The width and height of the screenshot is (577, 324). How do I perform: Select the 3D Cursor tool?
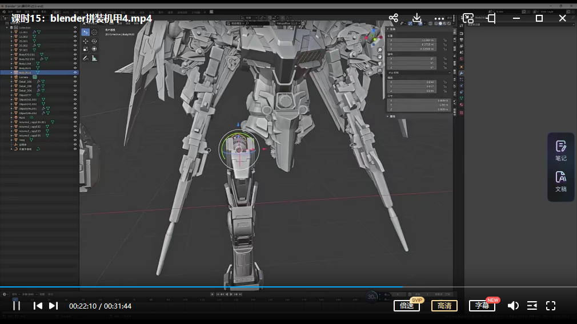(94, 33)
